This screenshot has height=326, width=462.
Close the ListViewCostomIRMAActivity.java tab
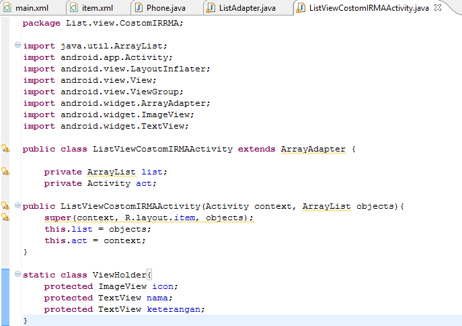[x=438, y=7]
